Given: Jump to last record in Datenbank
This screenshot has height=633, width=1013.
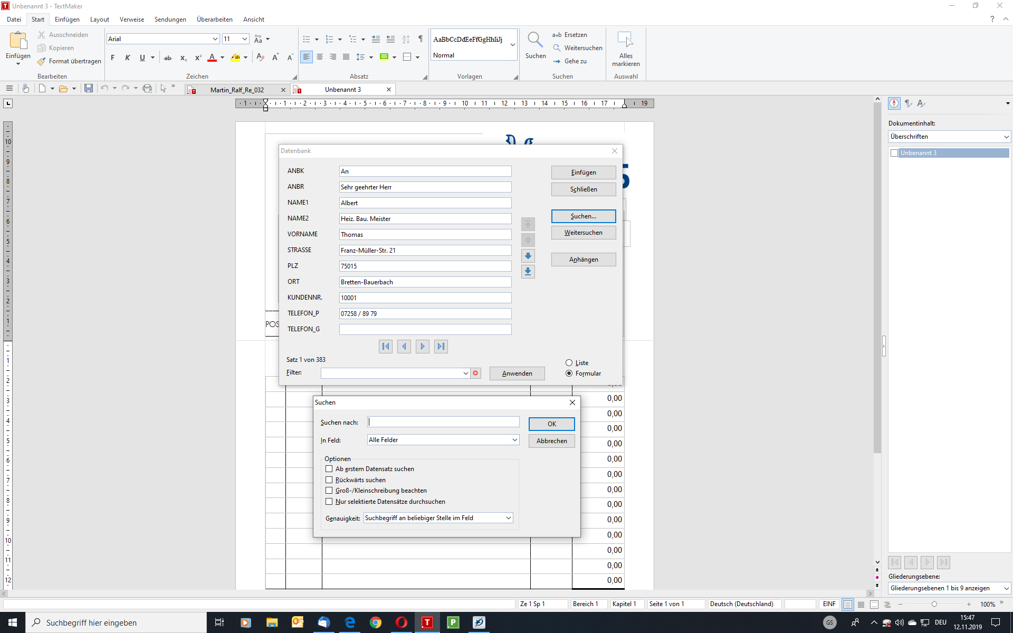Looking at the screenshot, I should (x=441, y=347).
